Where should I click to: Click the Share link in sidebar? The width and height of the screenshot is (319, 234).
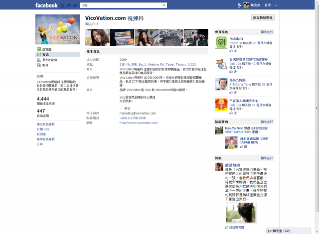(x=40, y=144)
